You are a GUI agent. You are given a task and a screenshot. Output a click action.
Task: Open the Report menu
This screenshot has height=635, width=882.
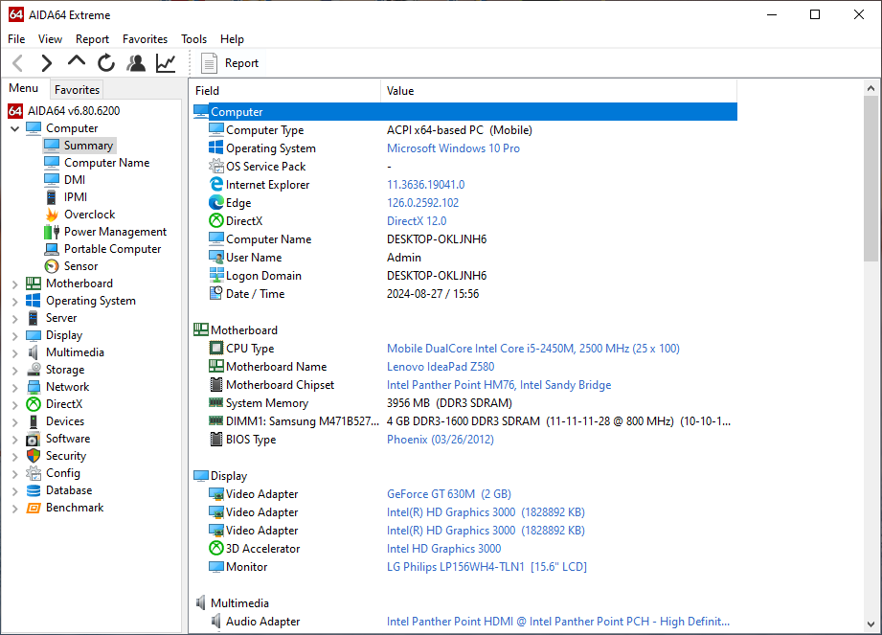[92, 39]
